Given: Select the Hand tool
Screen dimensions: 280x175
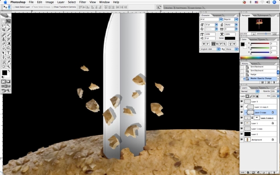Looking at the screenshot, I should pyautogui.click(x=4, y=66).
